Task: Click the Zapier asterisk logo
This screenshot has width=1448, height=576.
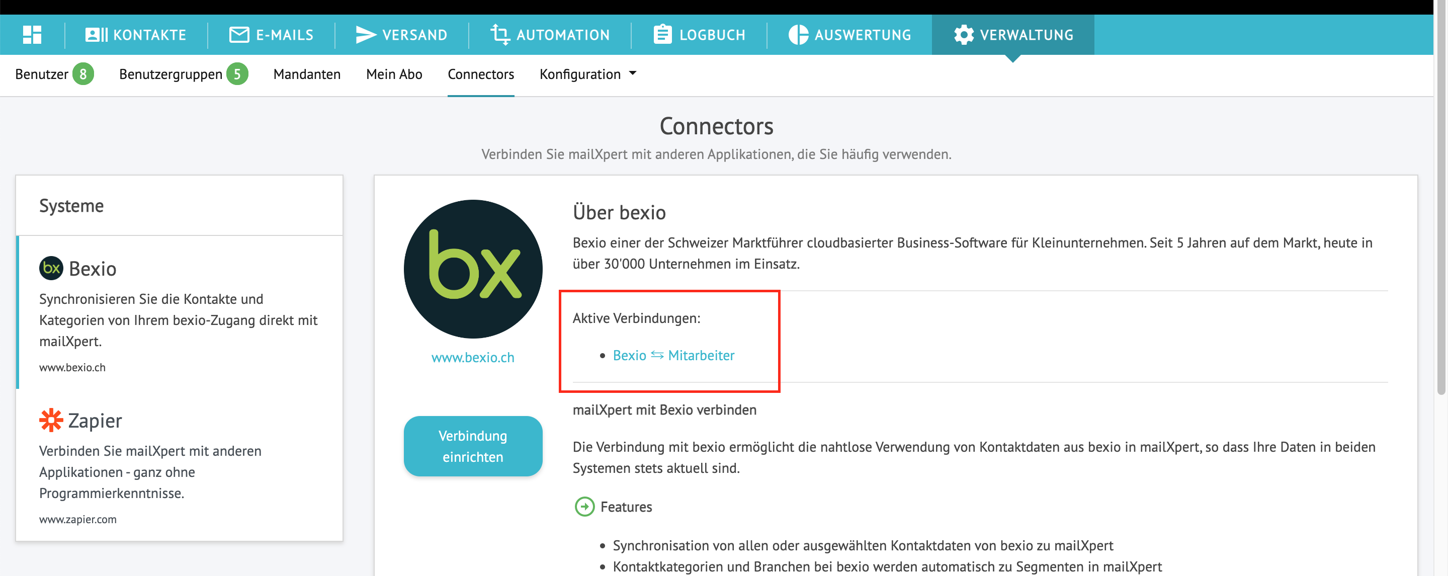Action: coord(51,420)
